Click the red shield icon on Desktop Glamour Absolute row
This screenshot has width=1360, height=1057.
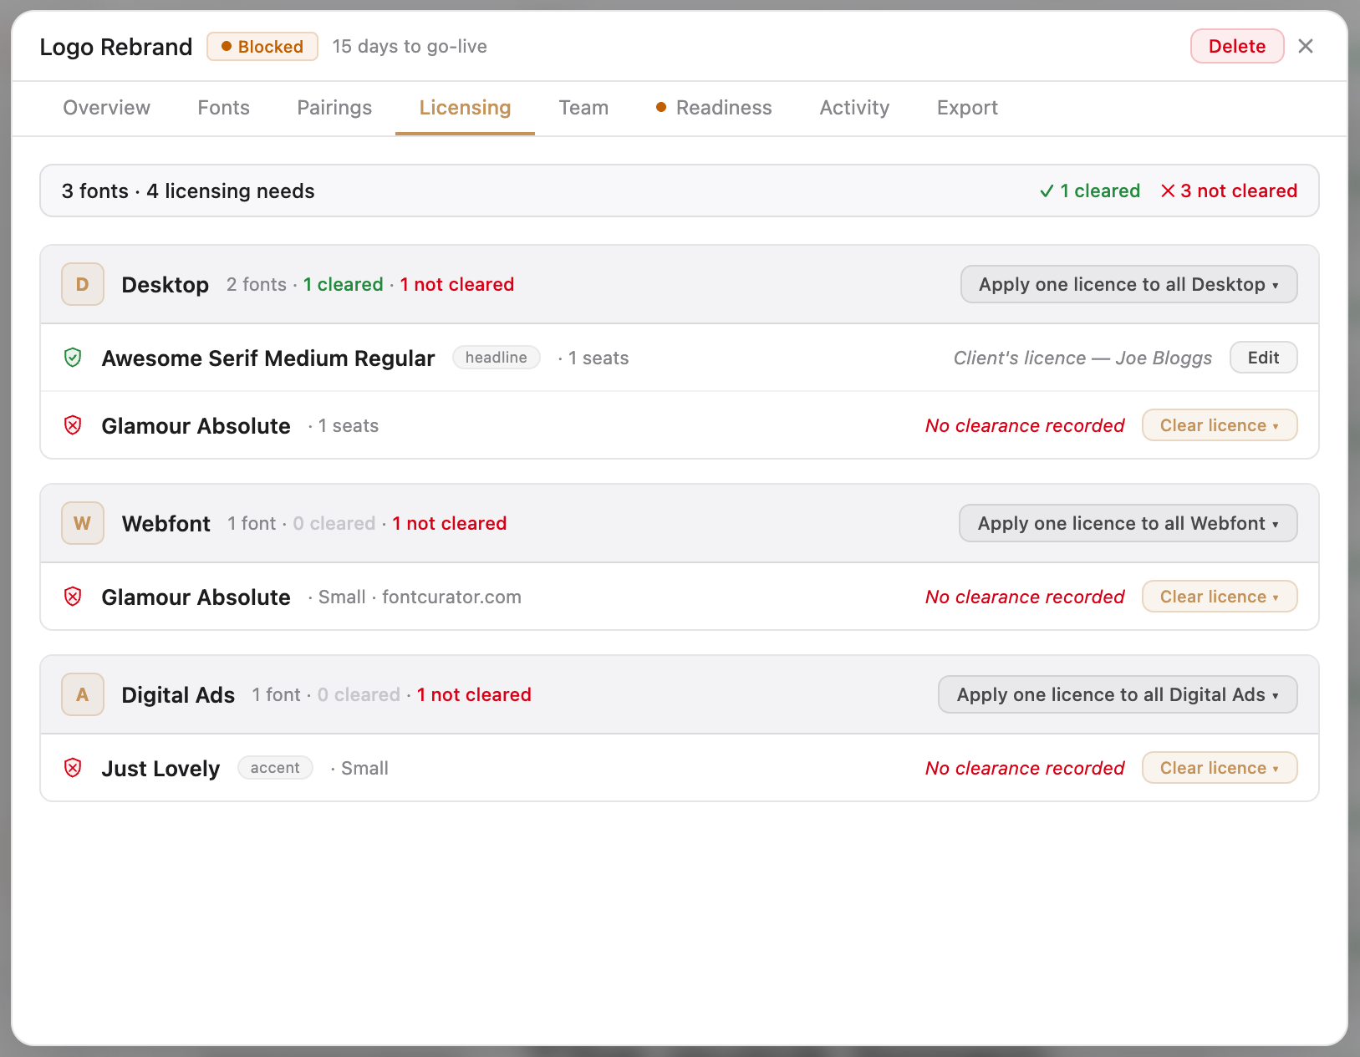click(73, 425)
